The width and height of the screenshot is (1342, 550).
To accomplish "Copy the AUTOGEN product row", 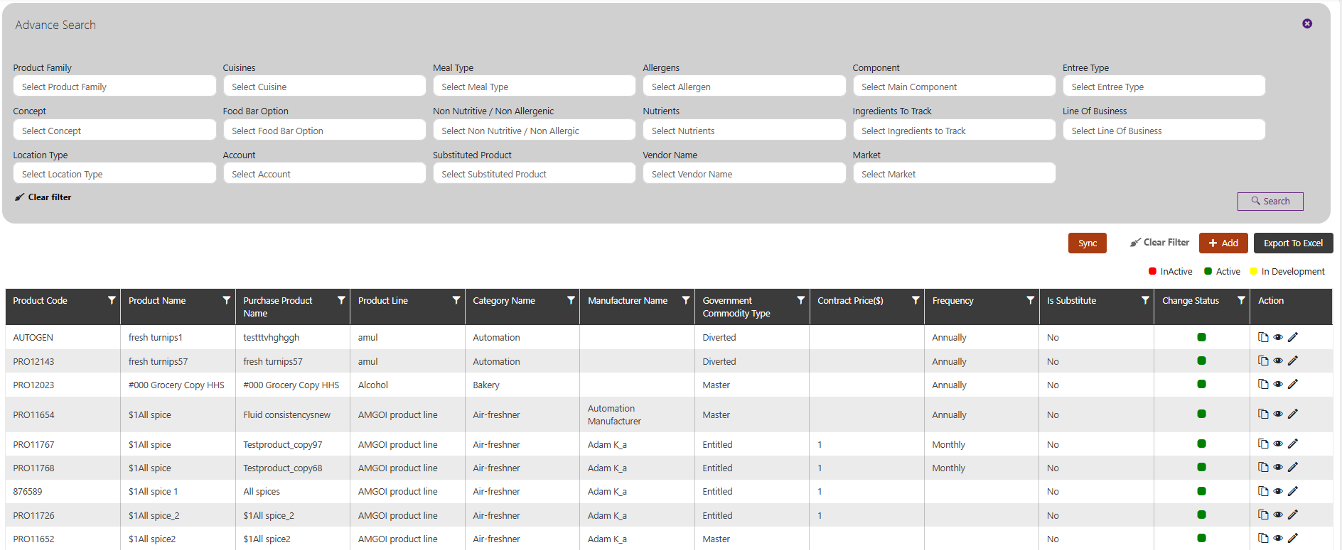I will 1263,337.
